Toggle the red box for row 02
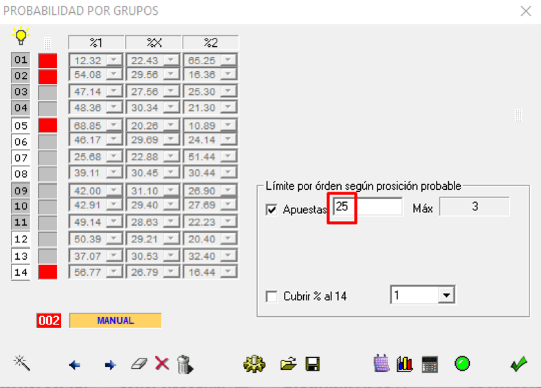Viewport: 541px width, 388px height. tap(47, 76)
